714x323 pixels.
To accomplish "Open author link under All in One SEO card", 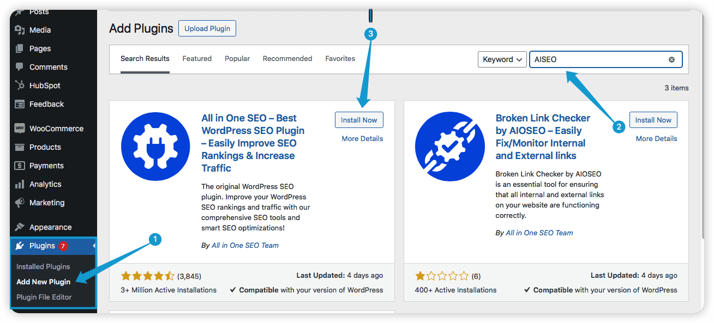I will coord(245,246).
